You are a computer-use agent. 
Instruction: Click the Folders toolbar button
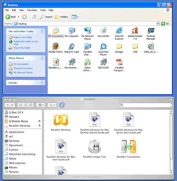tap(61, 17)
